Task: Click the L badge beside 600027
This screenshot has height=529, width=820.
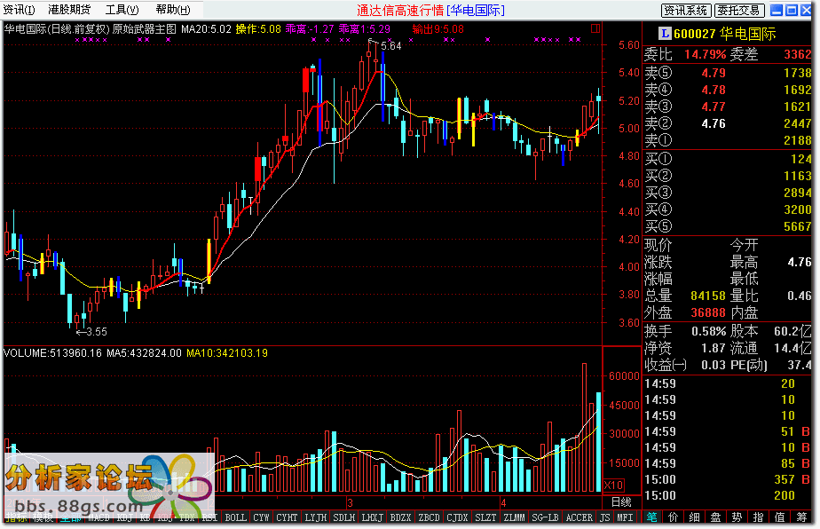Action: point(664,34)
